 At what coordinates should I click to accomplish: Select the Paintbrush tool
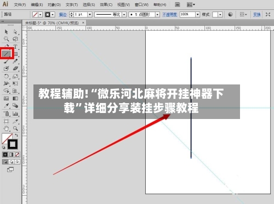pyautogui.click(x=6, y=61)
